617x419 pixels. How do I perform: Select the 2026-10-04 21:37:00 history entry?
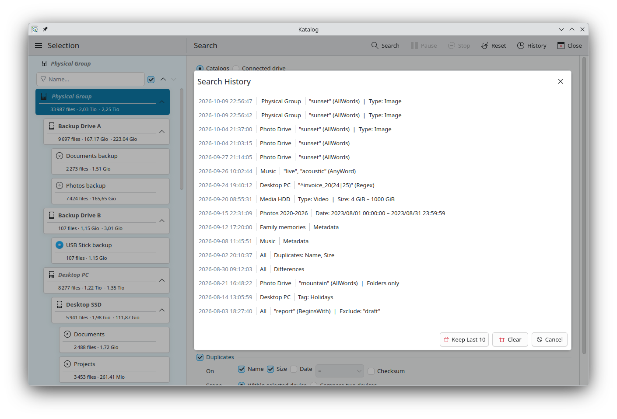point(382,129)
